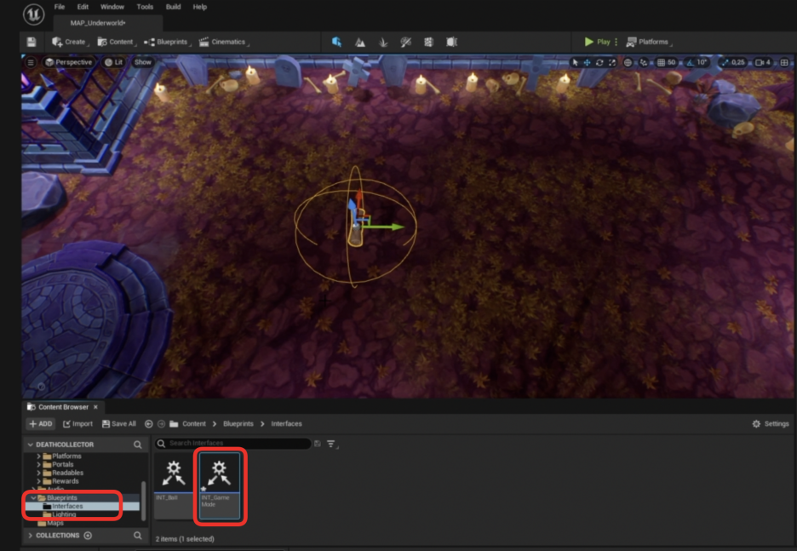Viewport: 797px width, 551px height.
Task: Toggle scale snapping icon next to 0,25
Action: pos(725,62)
